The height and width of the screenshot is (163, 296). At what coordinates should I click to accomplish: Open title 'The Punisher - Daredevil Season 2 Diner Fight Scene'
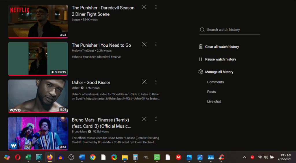103,11
